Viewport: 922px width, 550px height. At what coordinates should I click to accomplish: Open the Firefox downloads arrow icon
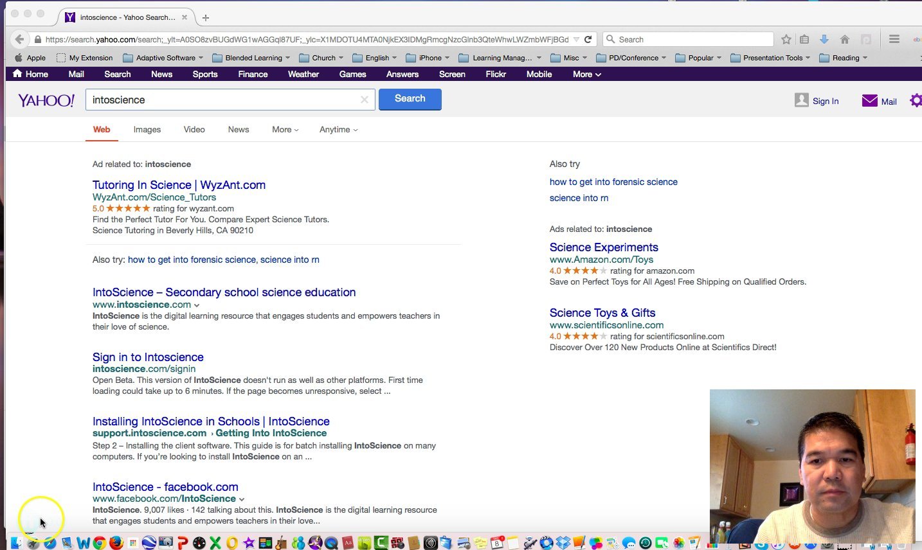click(x=824, y=39)
